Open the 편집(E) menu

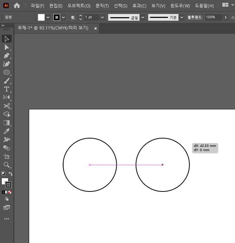pos(56,6)
